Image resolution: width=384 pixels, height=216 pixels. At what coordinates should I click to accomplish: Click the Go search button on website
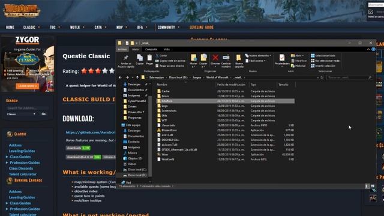43,114
